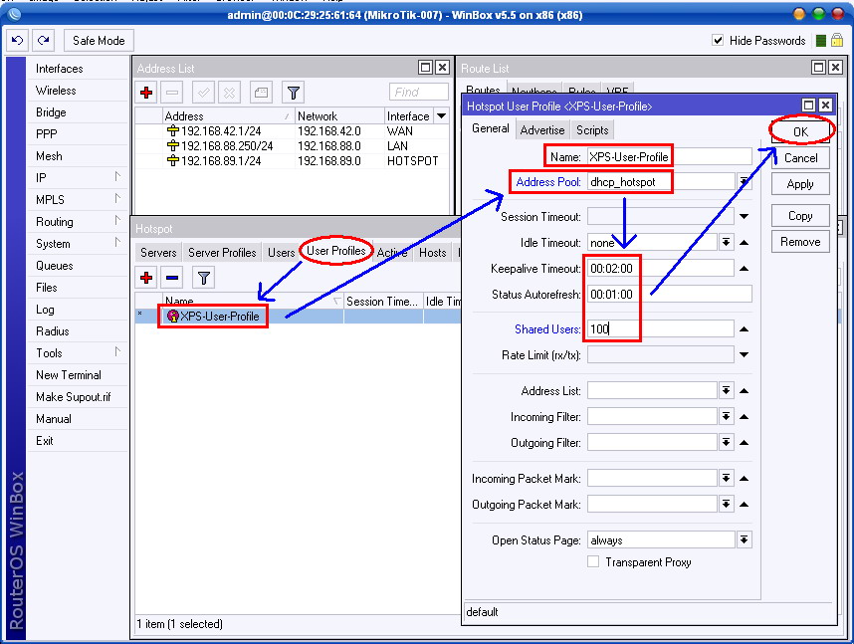Add a new hotspot user profile via plus icon
The width and height of the screenshot is (854, 644).
pyautogui.click(x=145, y=277)
